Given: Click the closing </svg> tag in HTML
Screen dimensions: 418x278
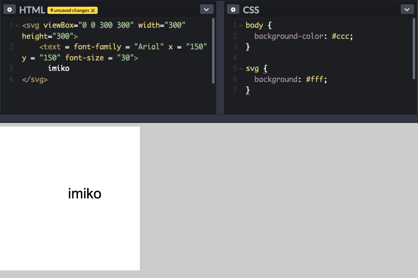Looking at the screenshot, I should pos(34,79).
